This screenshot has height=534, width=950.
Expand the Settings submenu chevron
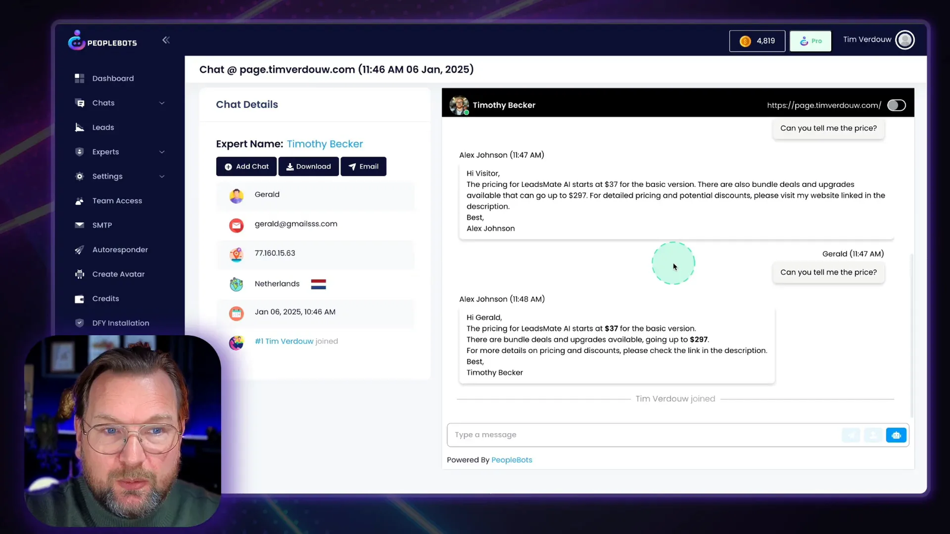point(162,176)
